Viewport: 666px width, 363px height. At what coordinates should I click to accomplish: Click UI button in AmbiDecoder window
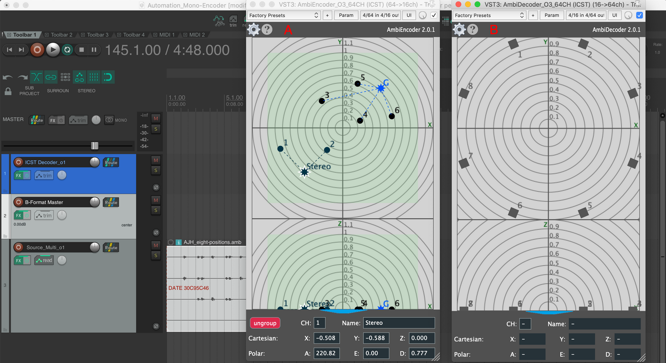coord(614,15)
